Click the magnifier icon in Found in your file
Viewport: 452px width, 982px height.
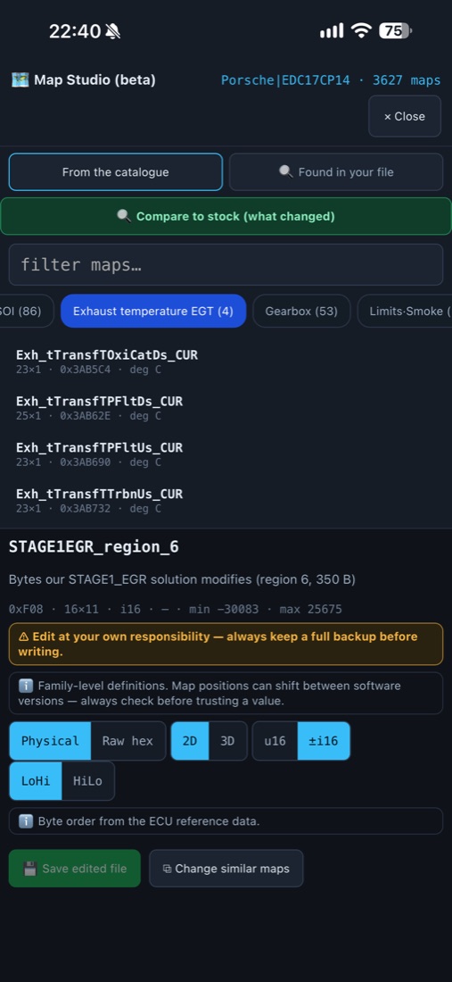[x=285, y=171]
